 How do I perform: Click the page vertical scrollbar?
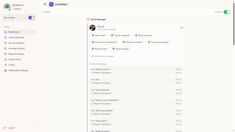(234, 24)
